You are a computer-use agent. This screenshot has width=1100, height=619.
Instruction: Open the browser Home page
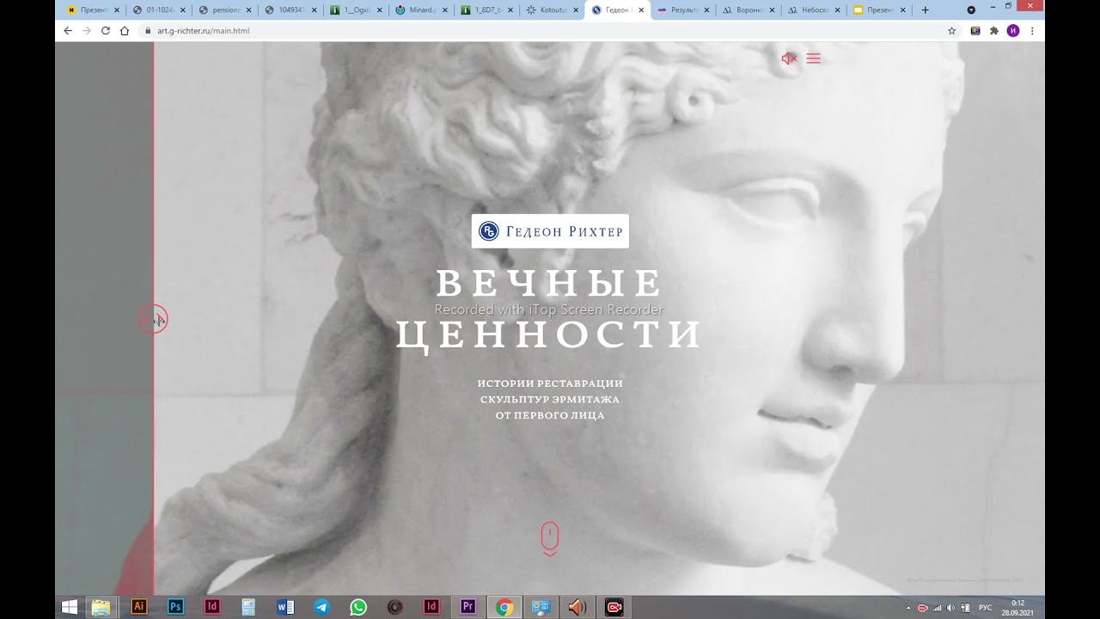[x=125, y=30]
